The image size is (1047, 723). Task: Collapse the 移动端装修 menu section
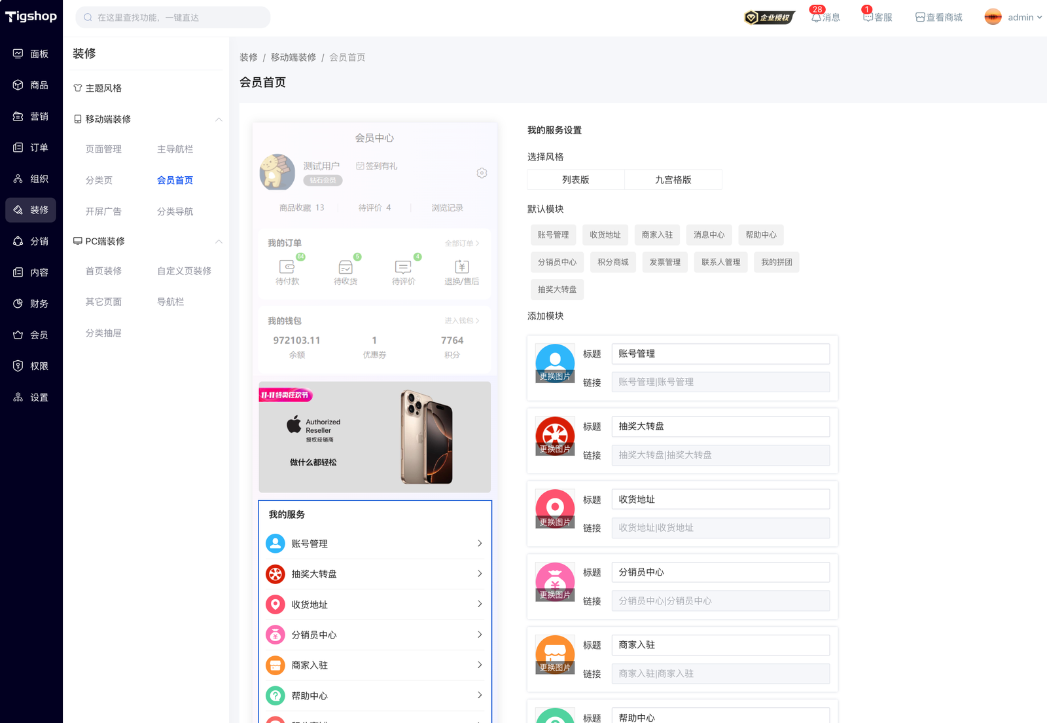click(219, 119)
